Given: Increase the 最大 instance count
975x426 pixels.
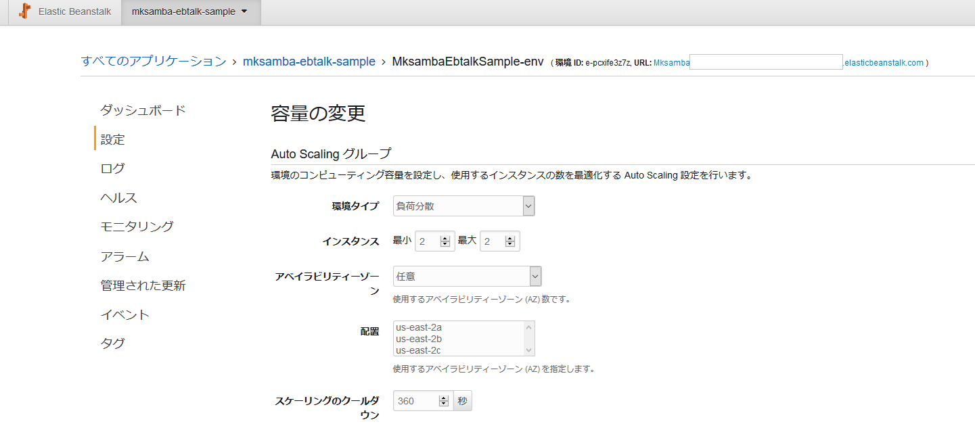Looking at the screenshot, I should coord(510,239).
